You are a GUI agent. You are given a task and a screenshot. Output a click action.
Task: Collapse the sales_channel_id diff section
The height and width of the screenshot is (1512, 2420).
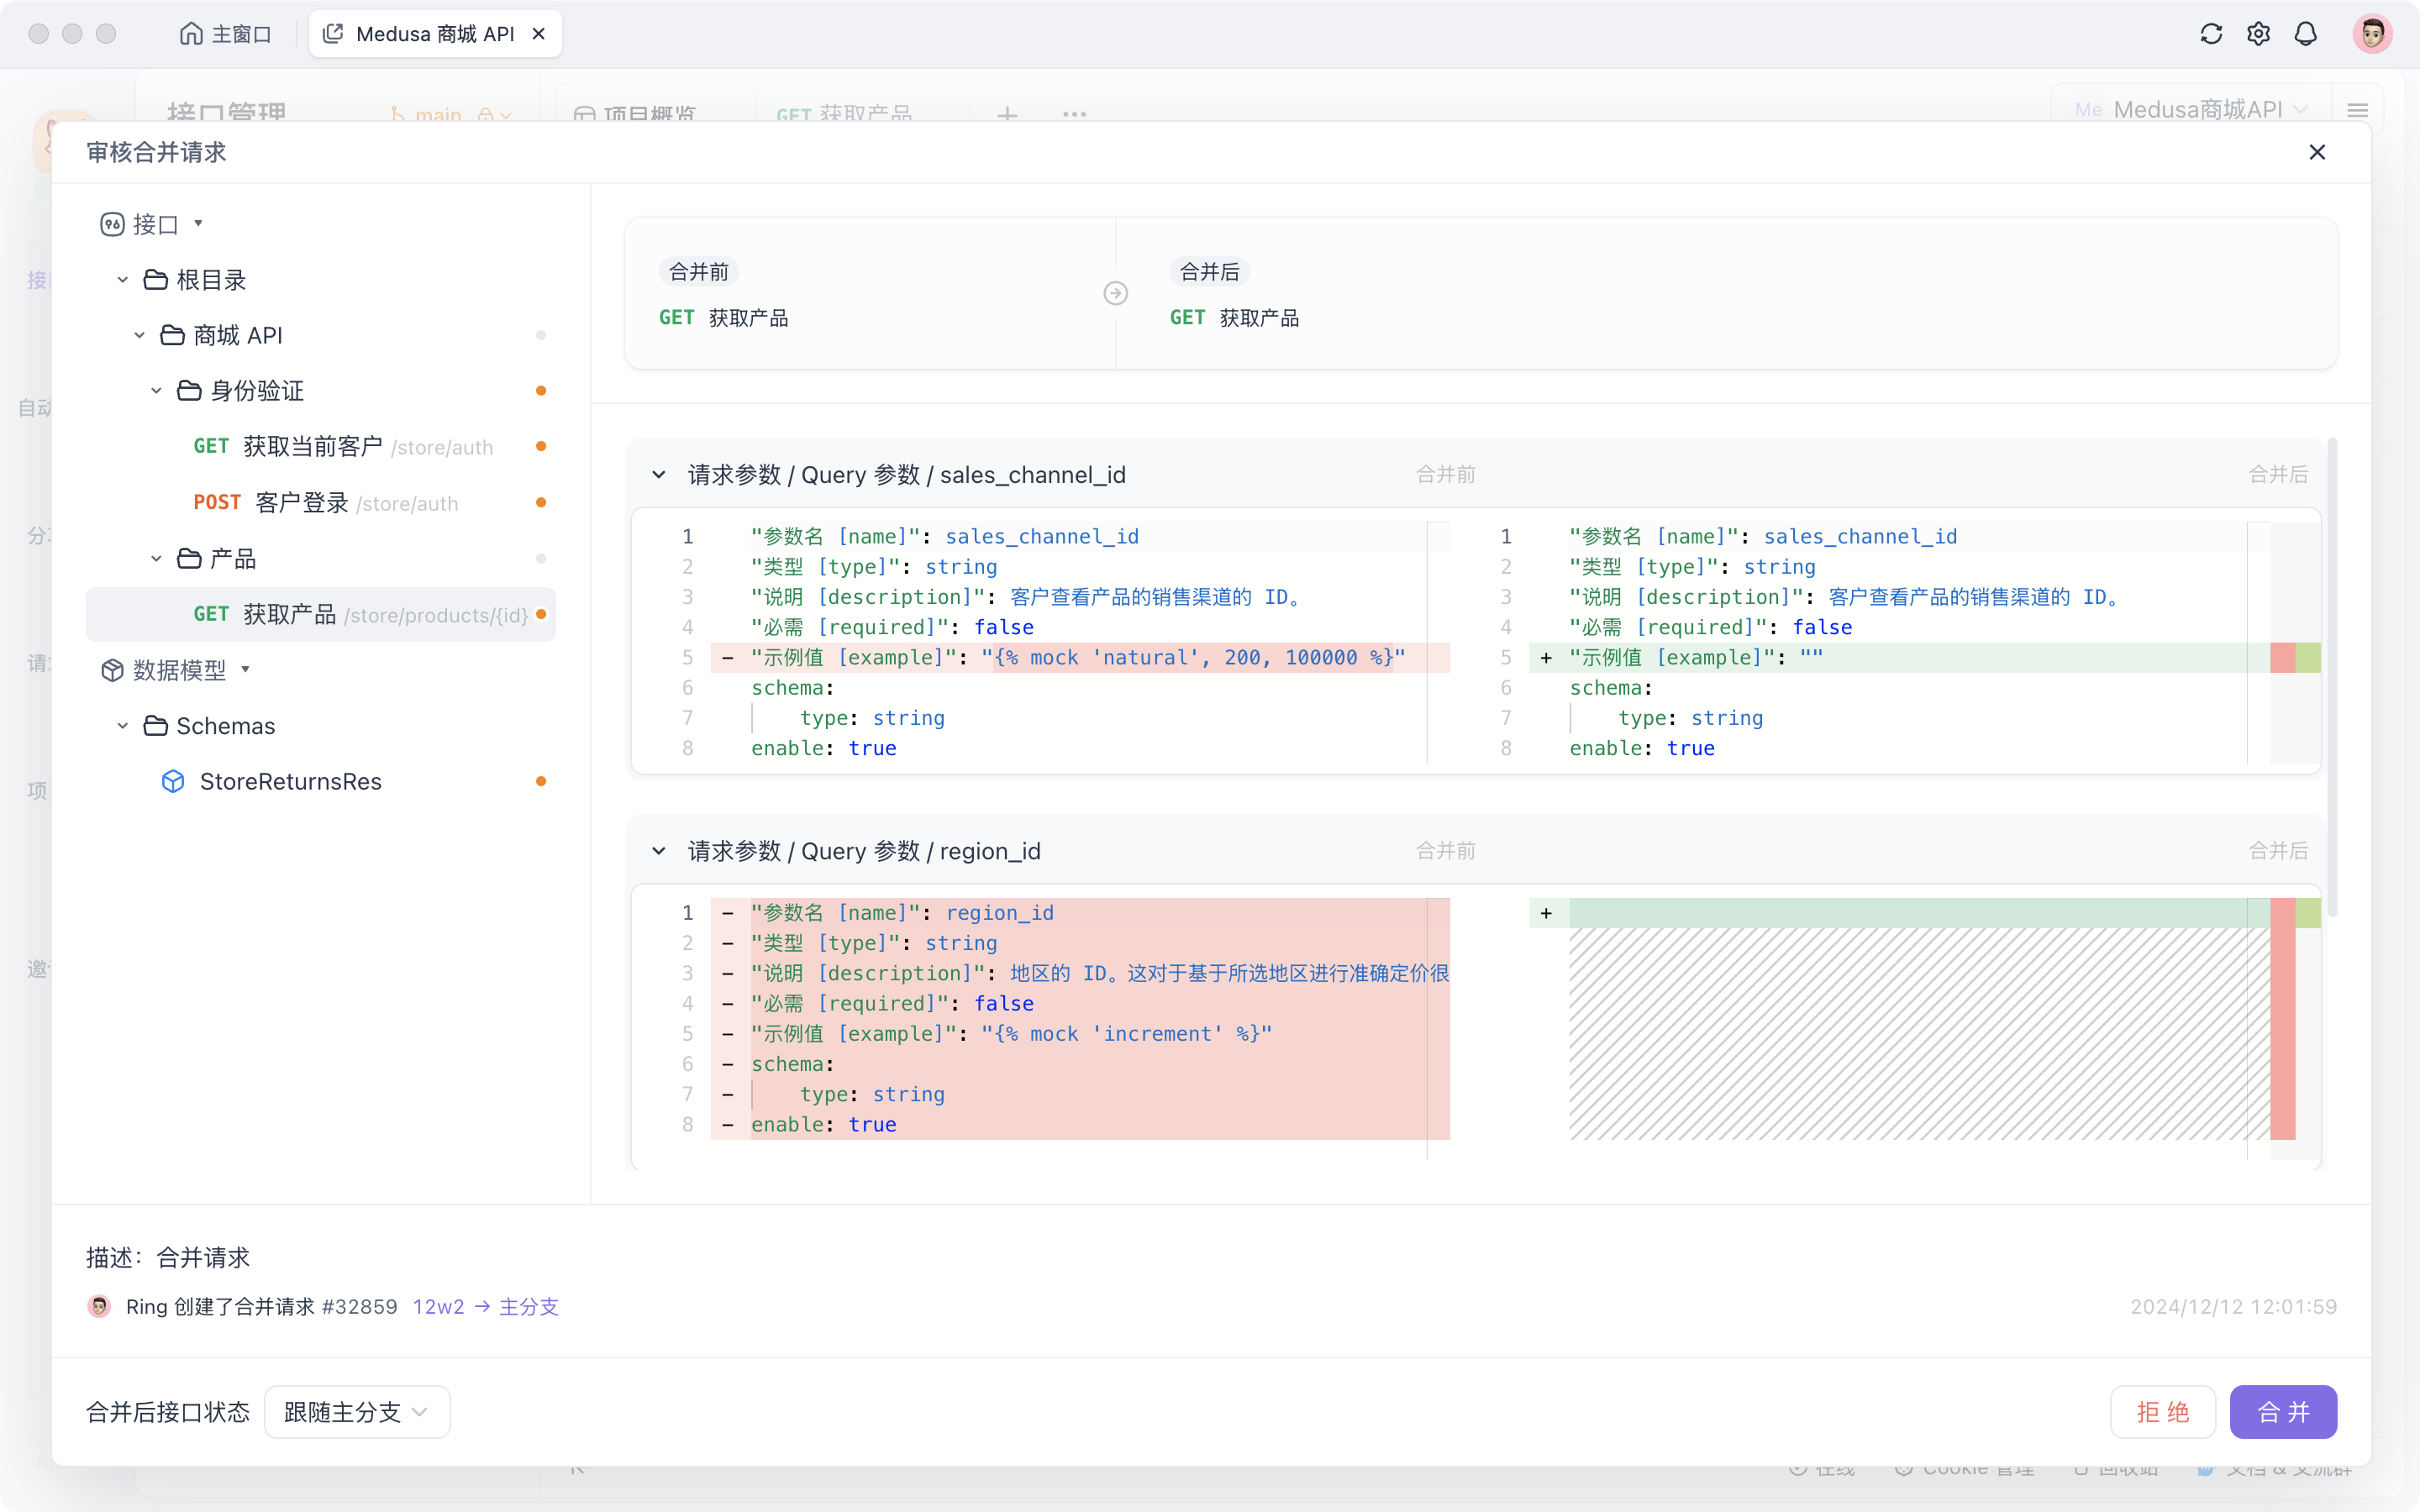(x=658, y=475)
